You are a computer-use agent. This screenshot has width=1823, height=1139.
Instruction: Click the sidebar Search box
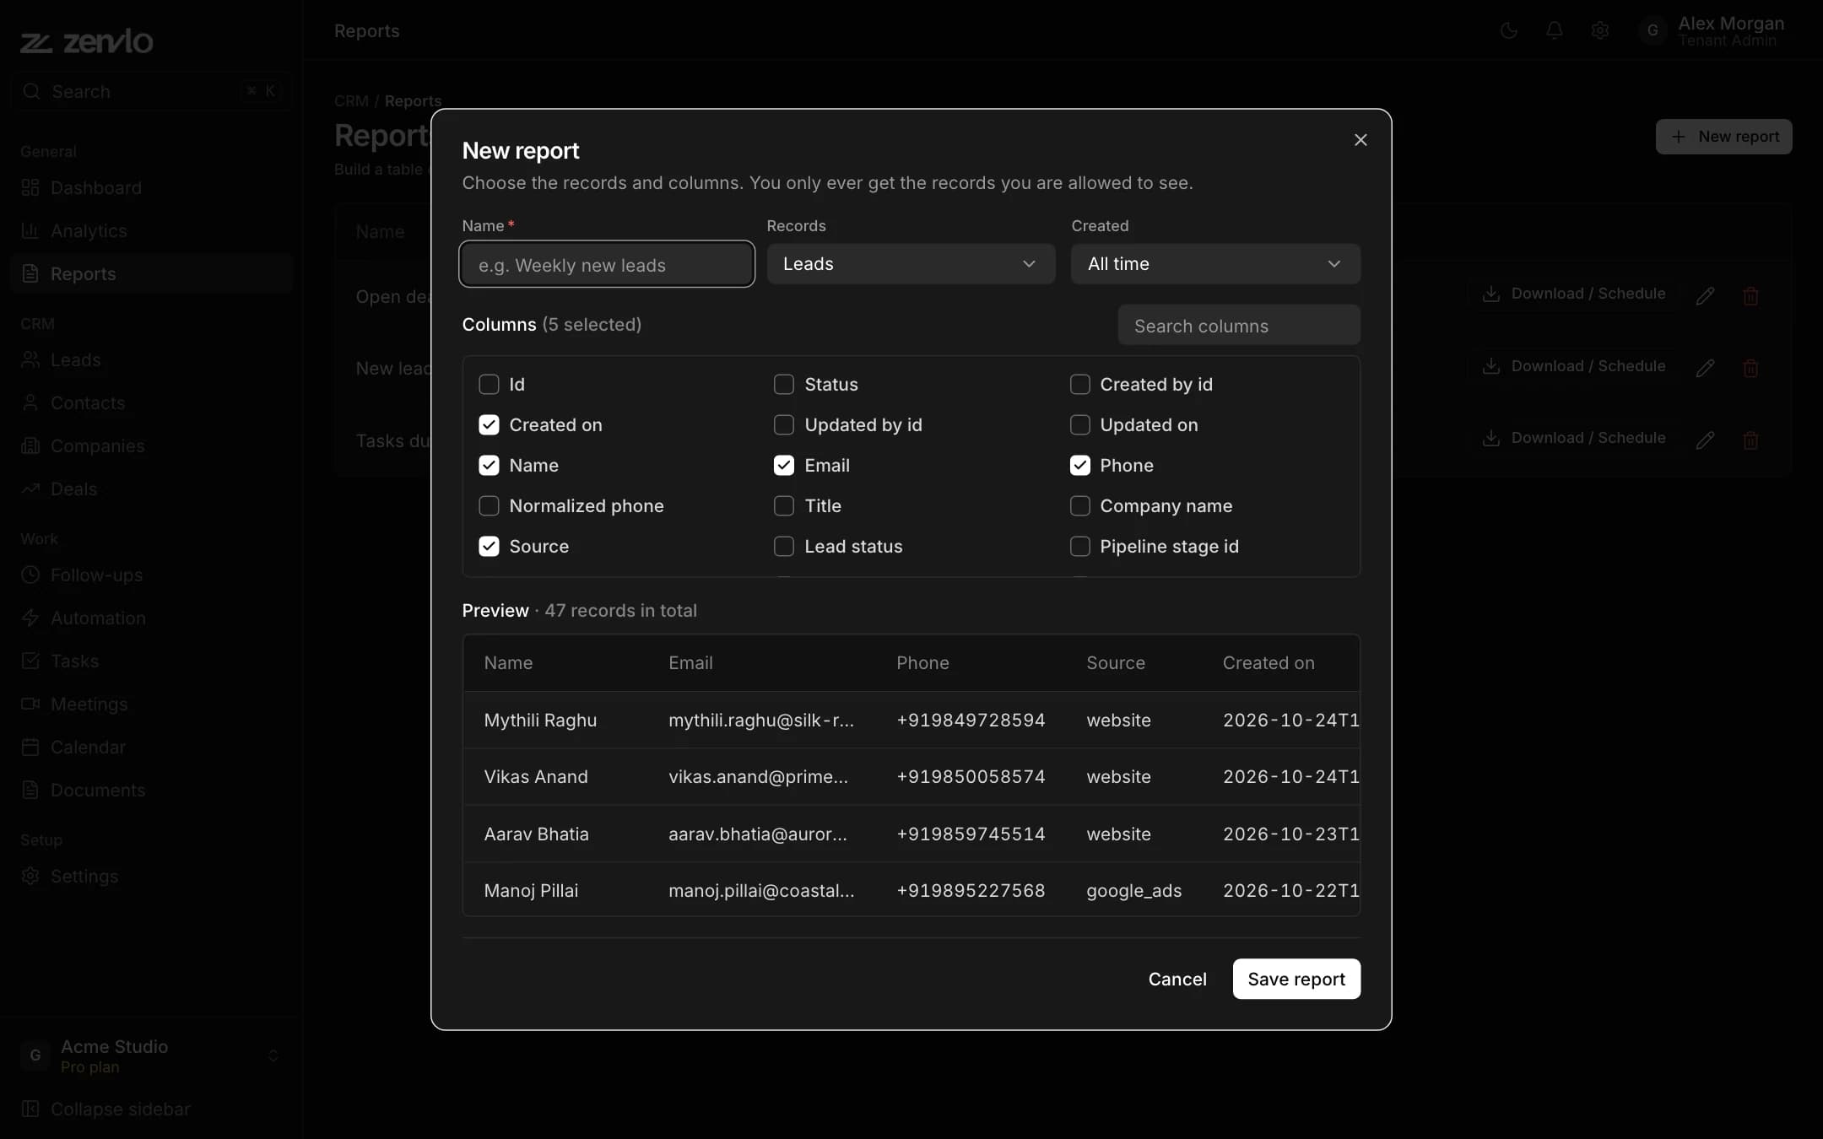tap(152, 91)
